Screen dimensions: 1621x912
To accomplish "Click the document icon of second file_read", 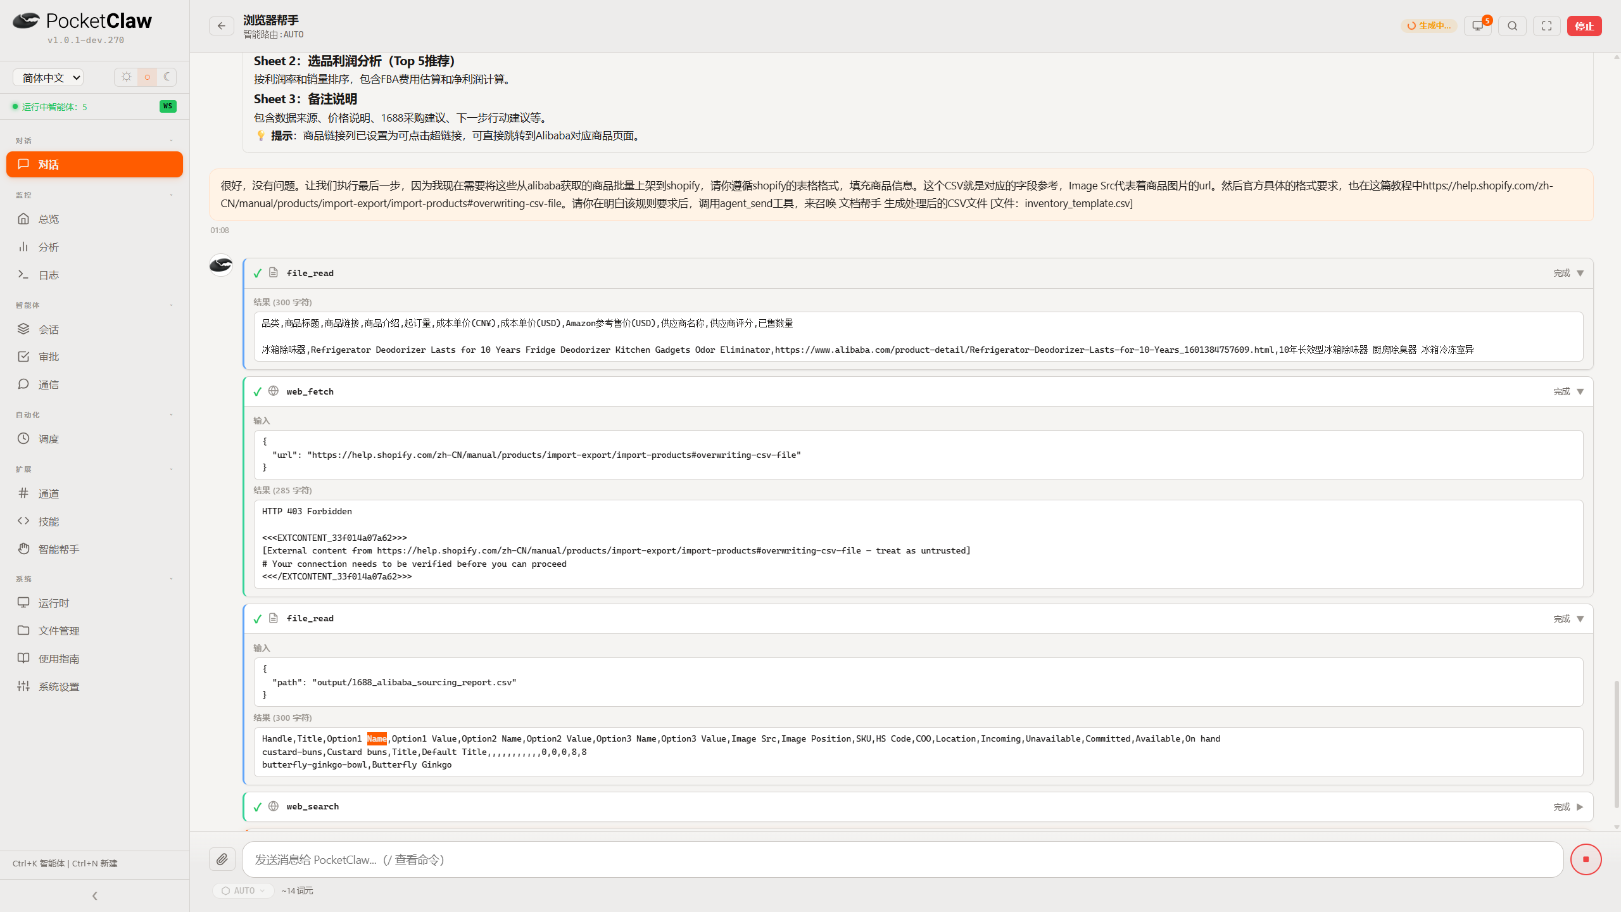I will coord(274,618).
